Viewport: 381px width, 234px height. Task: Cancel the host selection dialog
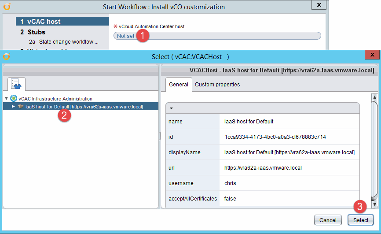pos(328,220)
